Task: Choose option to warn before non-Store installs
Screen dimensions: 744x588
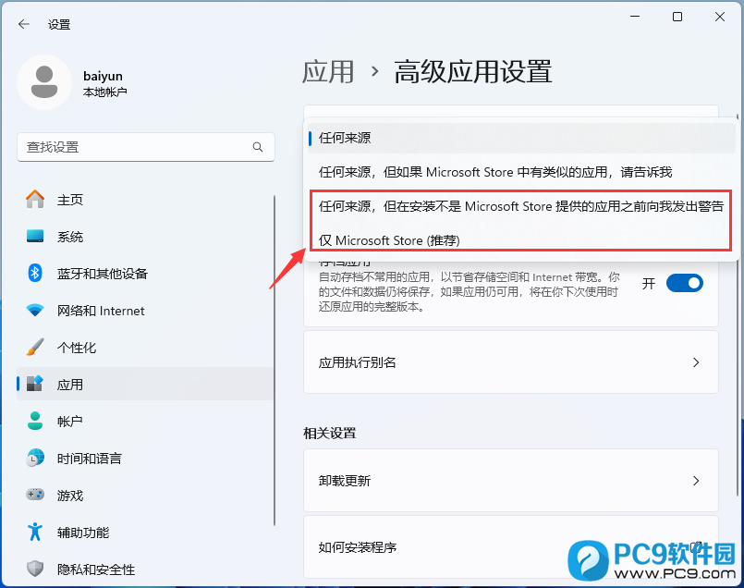Action: pyautogui.click(x=521, y=206)
